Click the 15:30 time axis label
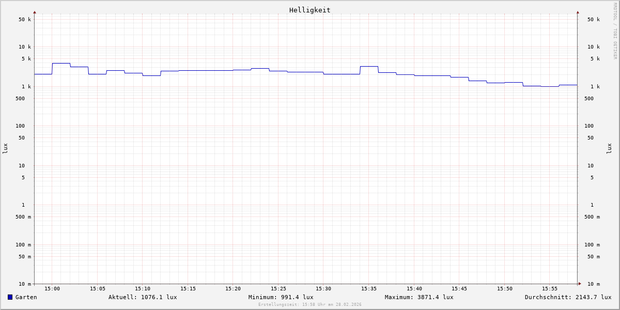This screenshot has width=620, height=310. click(x=323, y=289)
